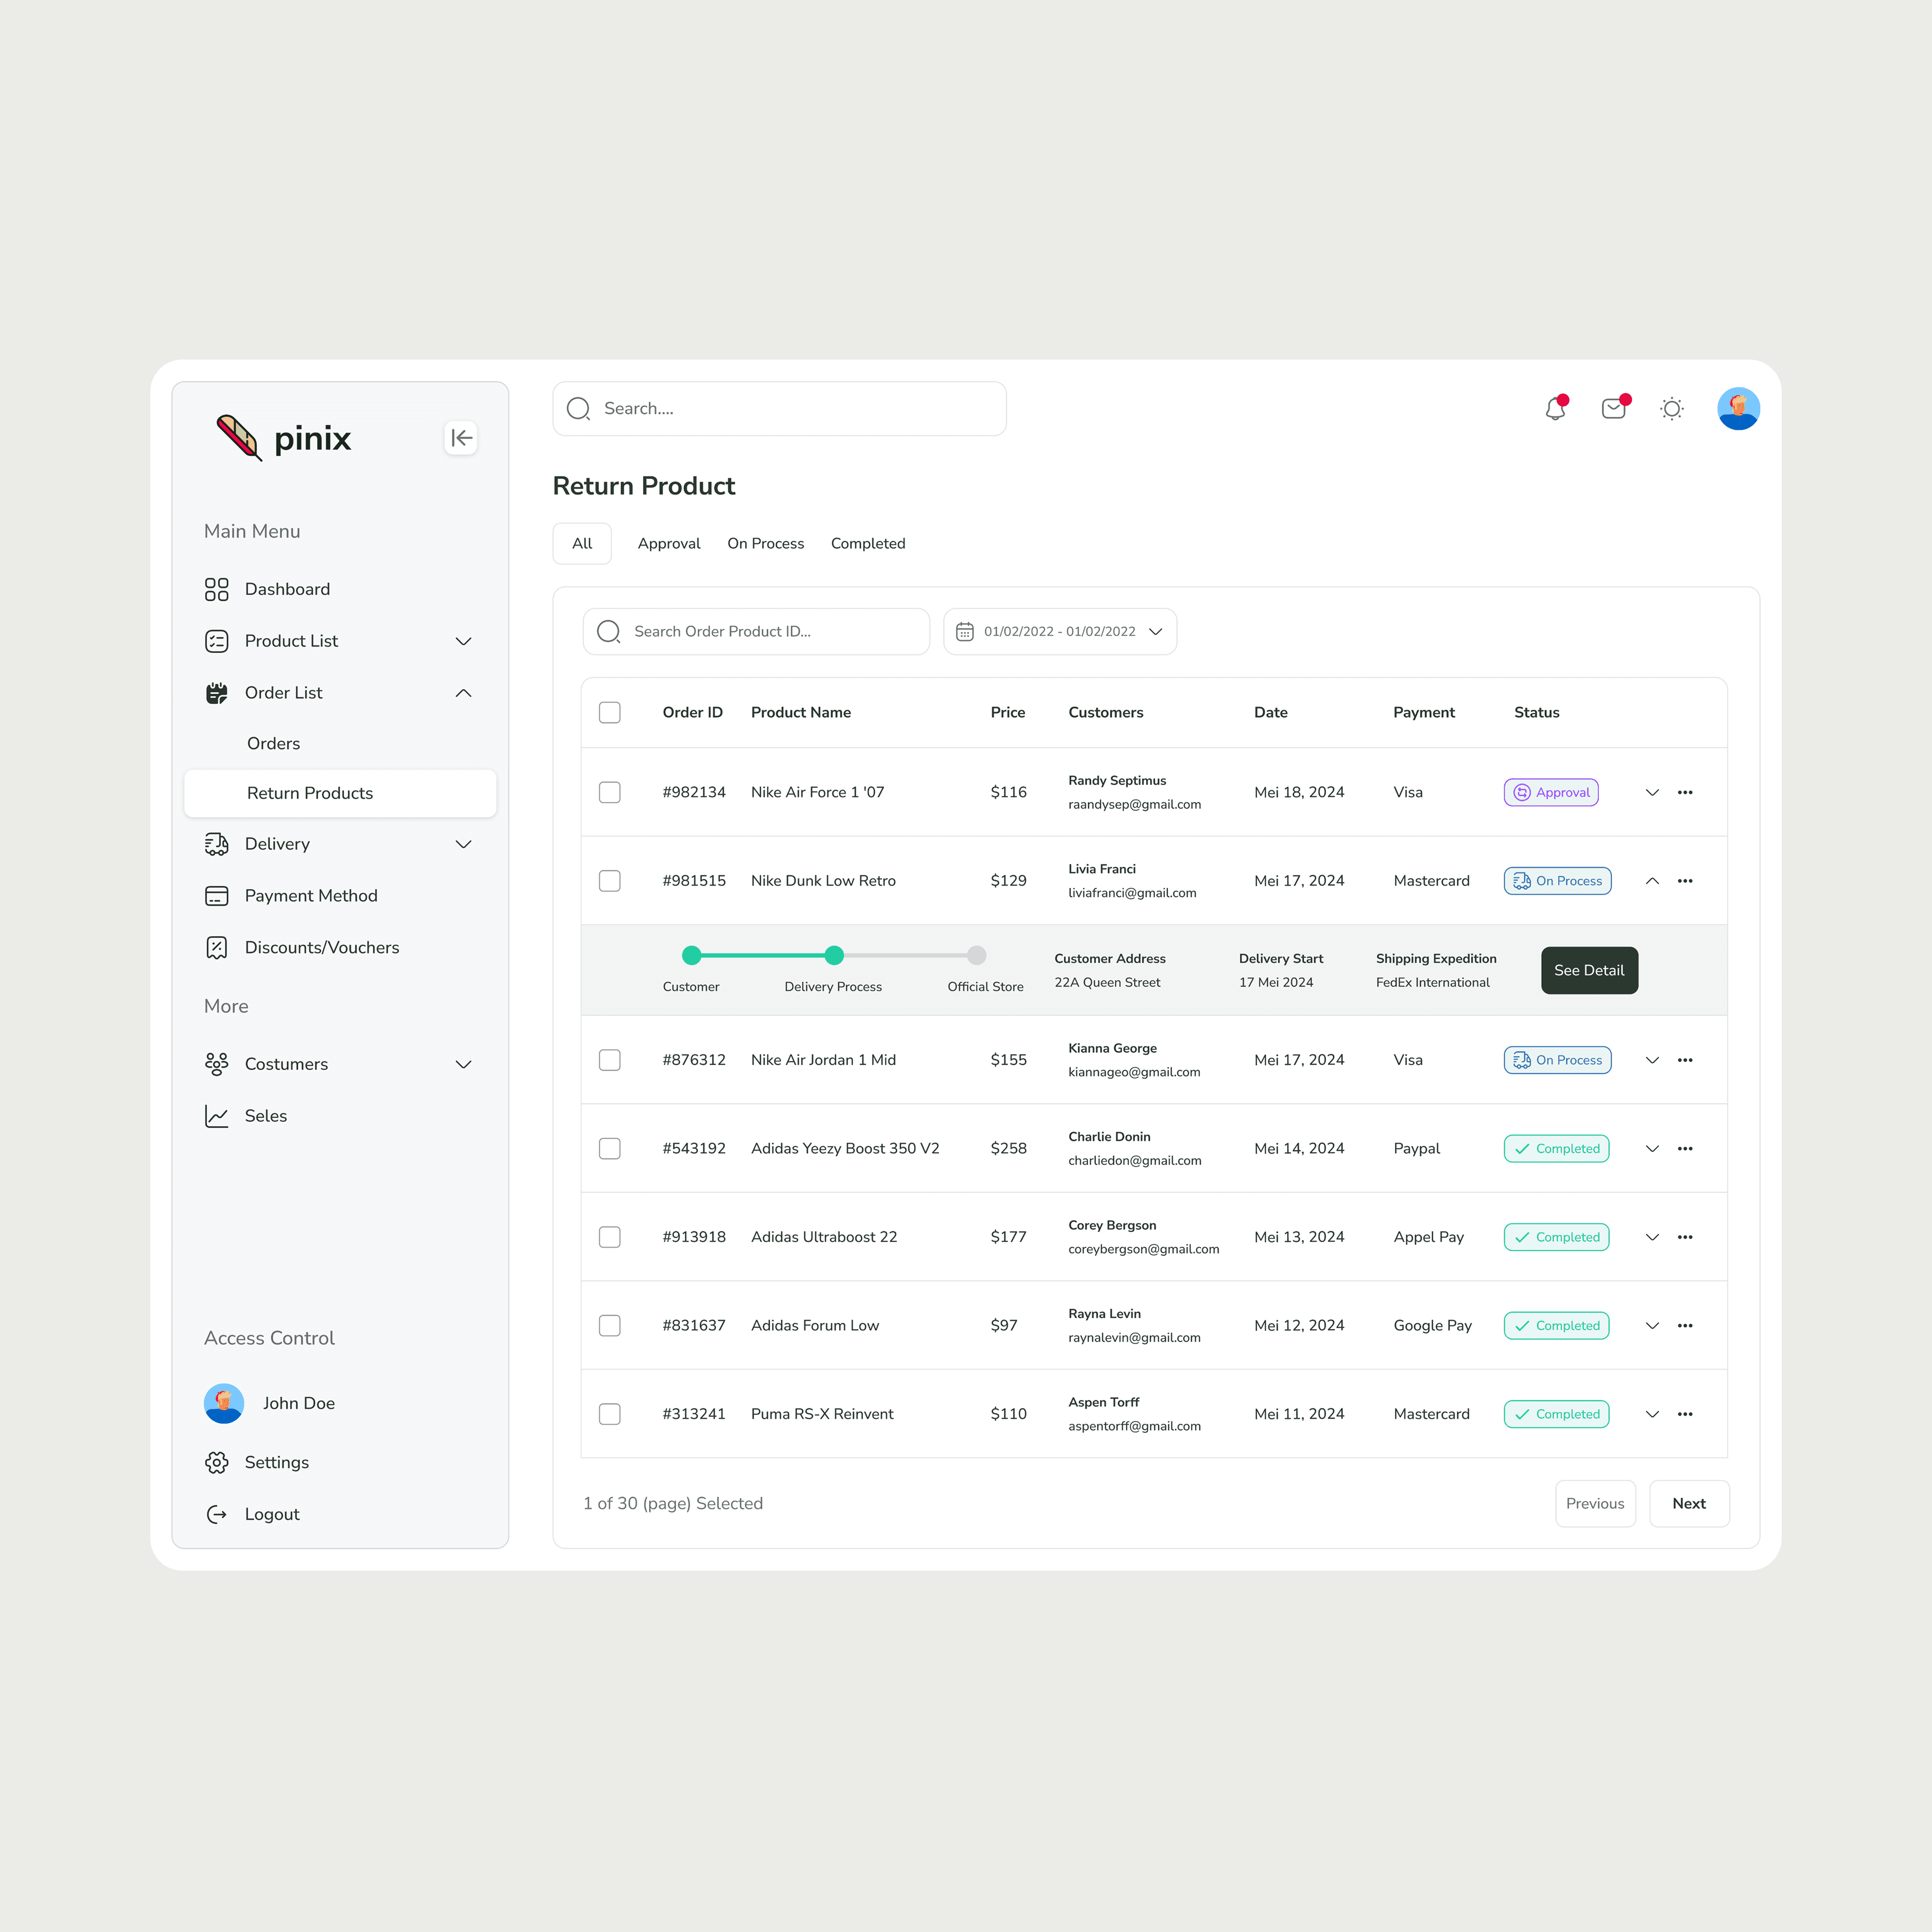The width and height of the screenshot is (1932, 1932).
Task: Expand the Costumers menu chevron
Action: tap(463, 1064)
